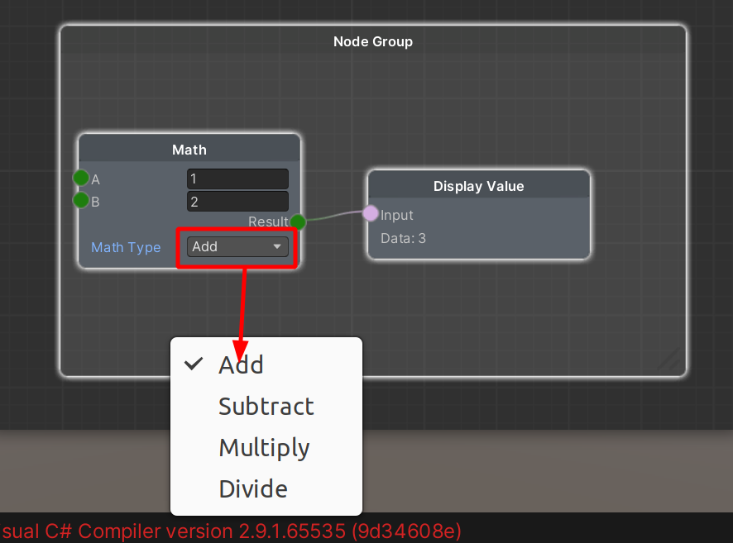Select the Math node title bar
Screen dimensions: 733x543
click(189, 150)
